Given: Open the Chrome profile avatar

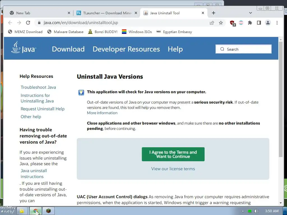Looking at the screenshot, I should (268, 23).
